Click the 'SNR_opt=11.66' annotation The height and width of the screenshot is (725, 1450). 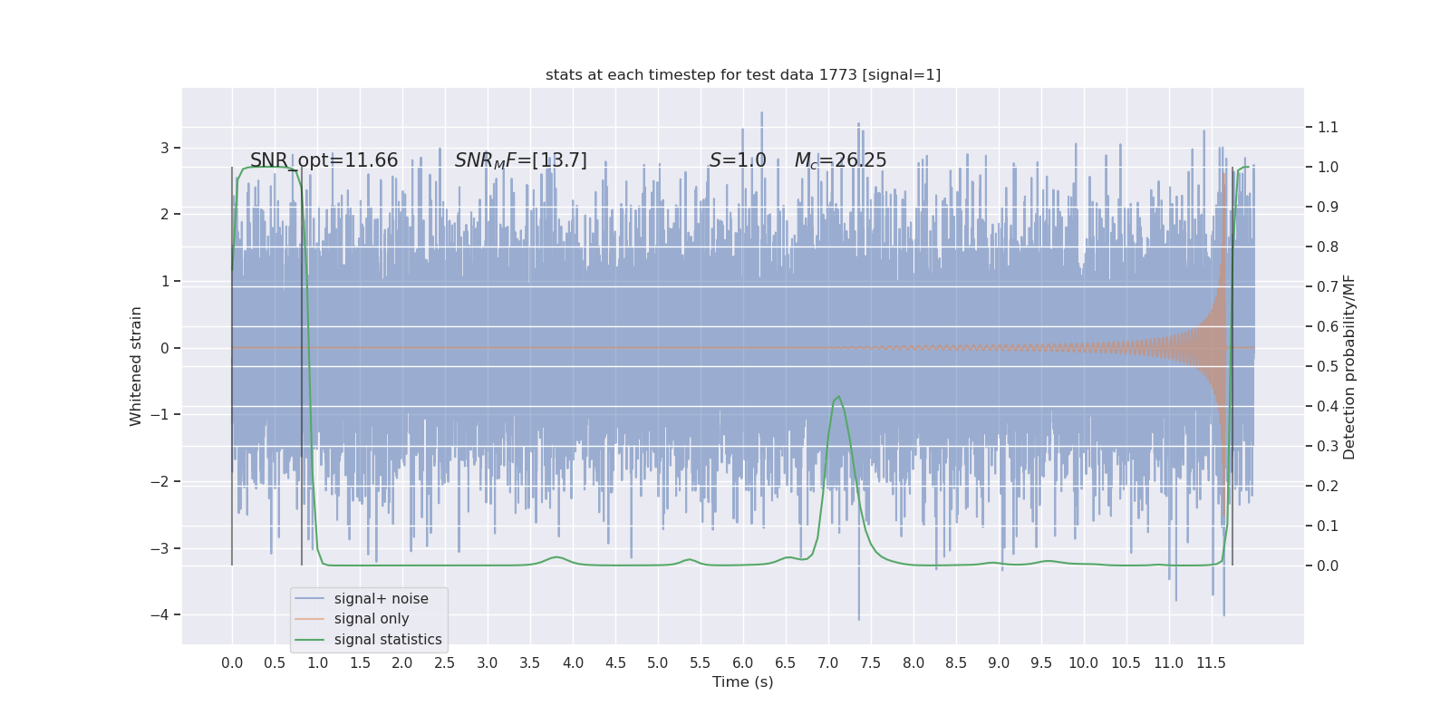coord(324,160)
